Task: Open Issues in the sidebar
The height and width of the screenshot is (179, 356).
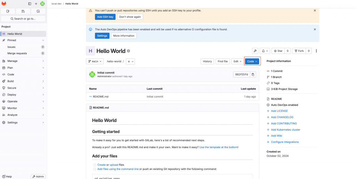Action: (x=23, y=47)
